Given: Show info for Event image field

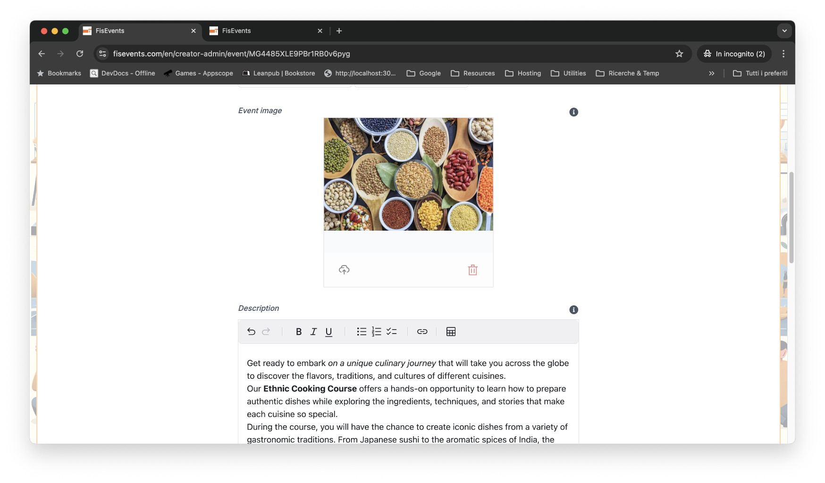Looking at the screenshot, I should 573,112.
